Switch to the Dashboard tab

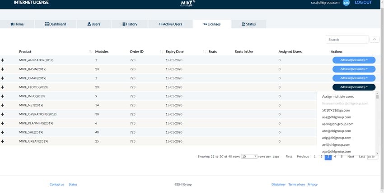click(x=56, y=24)
